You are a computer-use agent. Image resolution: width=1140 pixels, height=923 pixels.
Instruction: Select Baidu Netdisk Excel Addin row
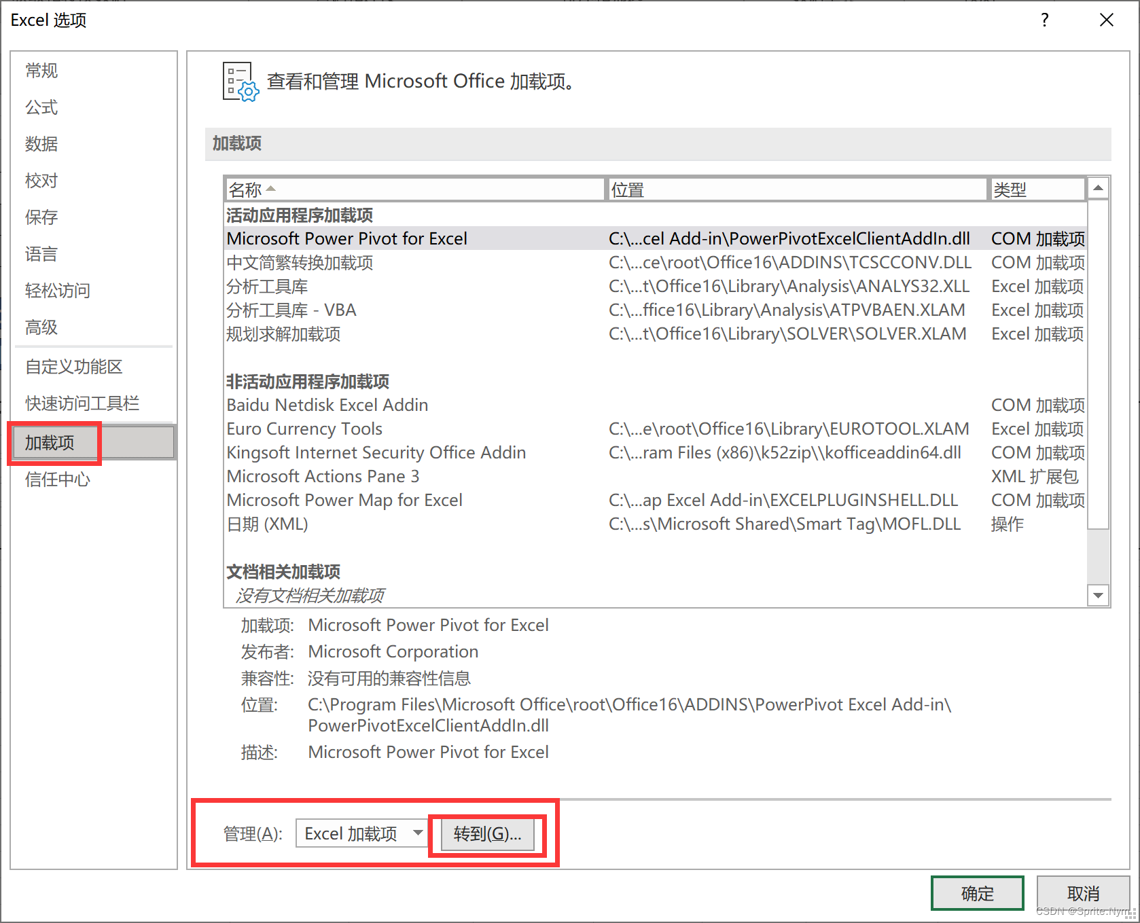tap(656, 405)
